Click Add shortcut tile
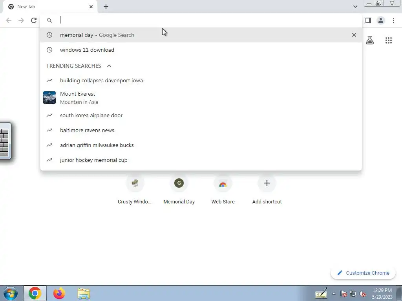Image resolution: width=402 pixels, height=301 pixels. click(x=267, y=190)
